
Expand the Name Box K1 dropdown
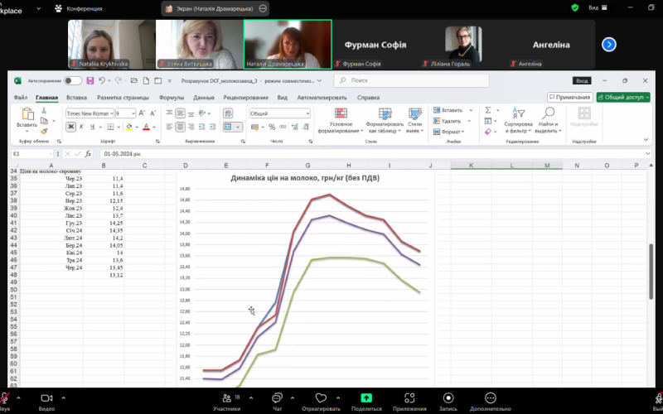tap(51, 154)
